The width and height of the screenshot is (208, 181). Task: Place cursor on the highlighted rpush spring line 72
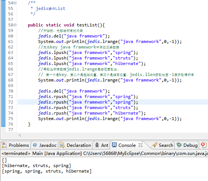pos(88,102)
